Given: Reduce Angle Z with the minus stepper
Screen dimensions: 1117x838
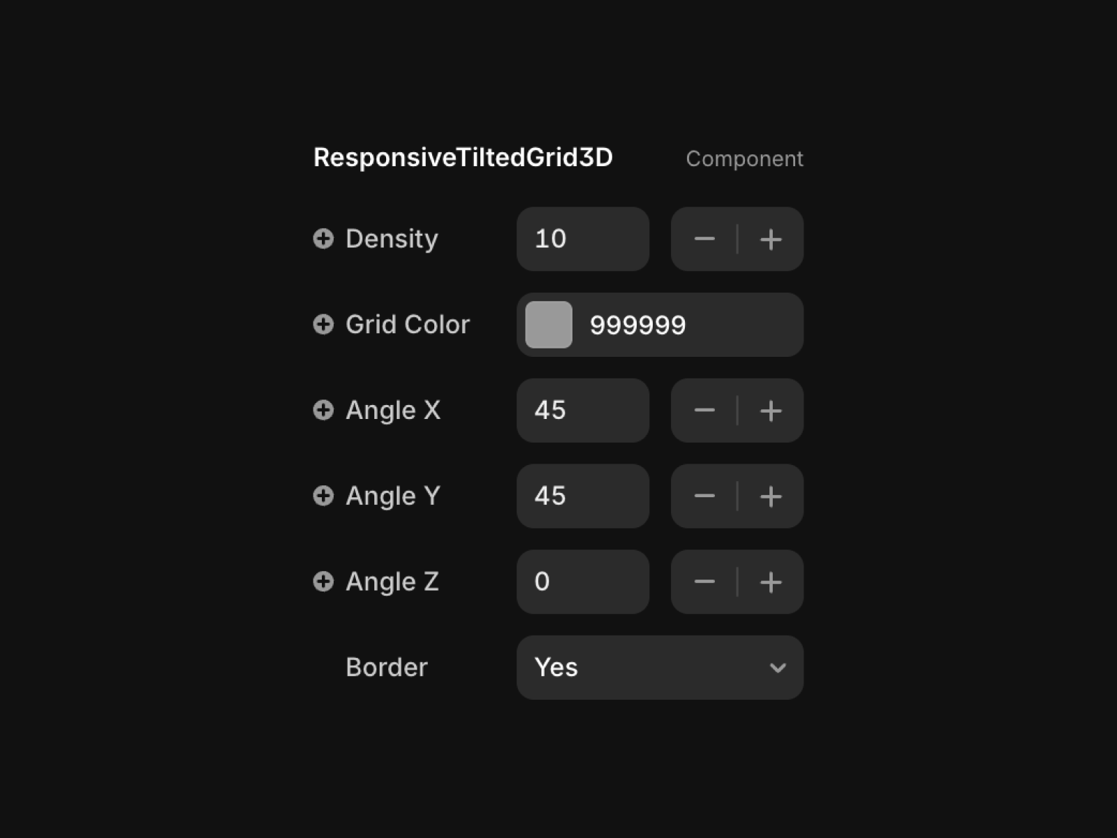Looking at the screenshot, I should (x=704, y=582).
